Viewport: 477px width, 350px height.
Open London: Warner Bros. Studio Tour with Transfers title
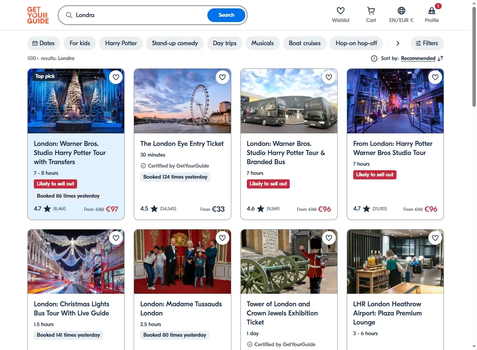(70, 153)
